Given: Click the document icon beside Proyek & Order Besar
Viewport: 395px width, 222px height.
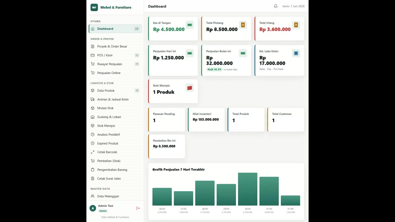Looking at the screenshot, I should coord(93,46).
